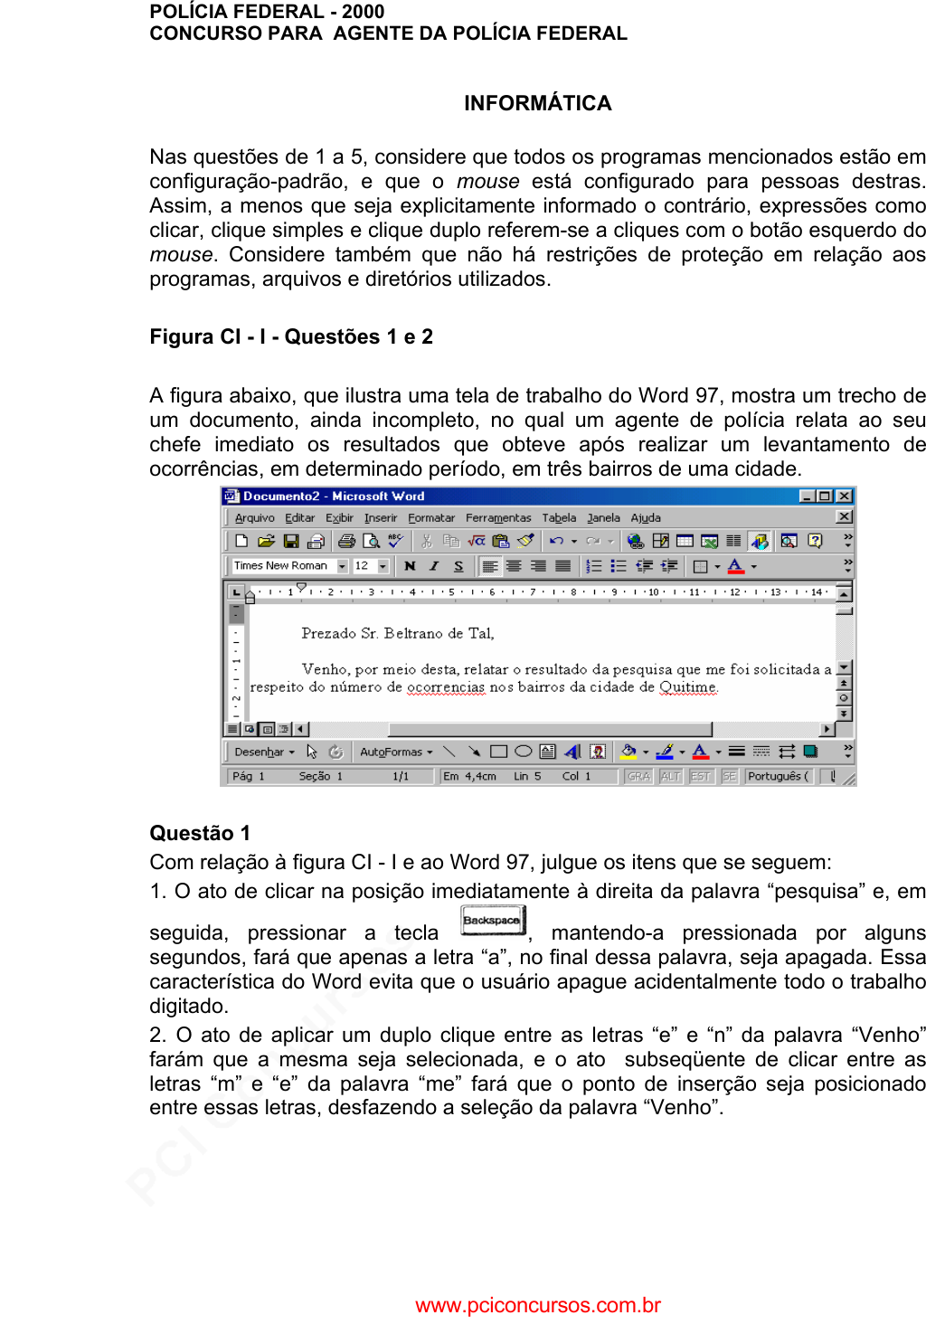Open the pciconcursos.com.br link

[537, 1305]
